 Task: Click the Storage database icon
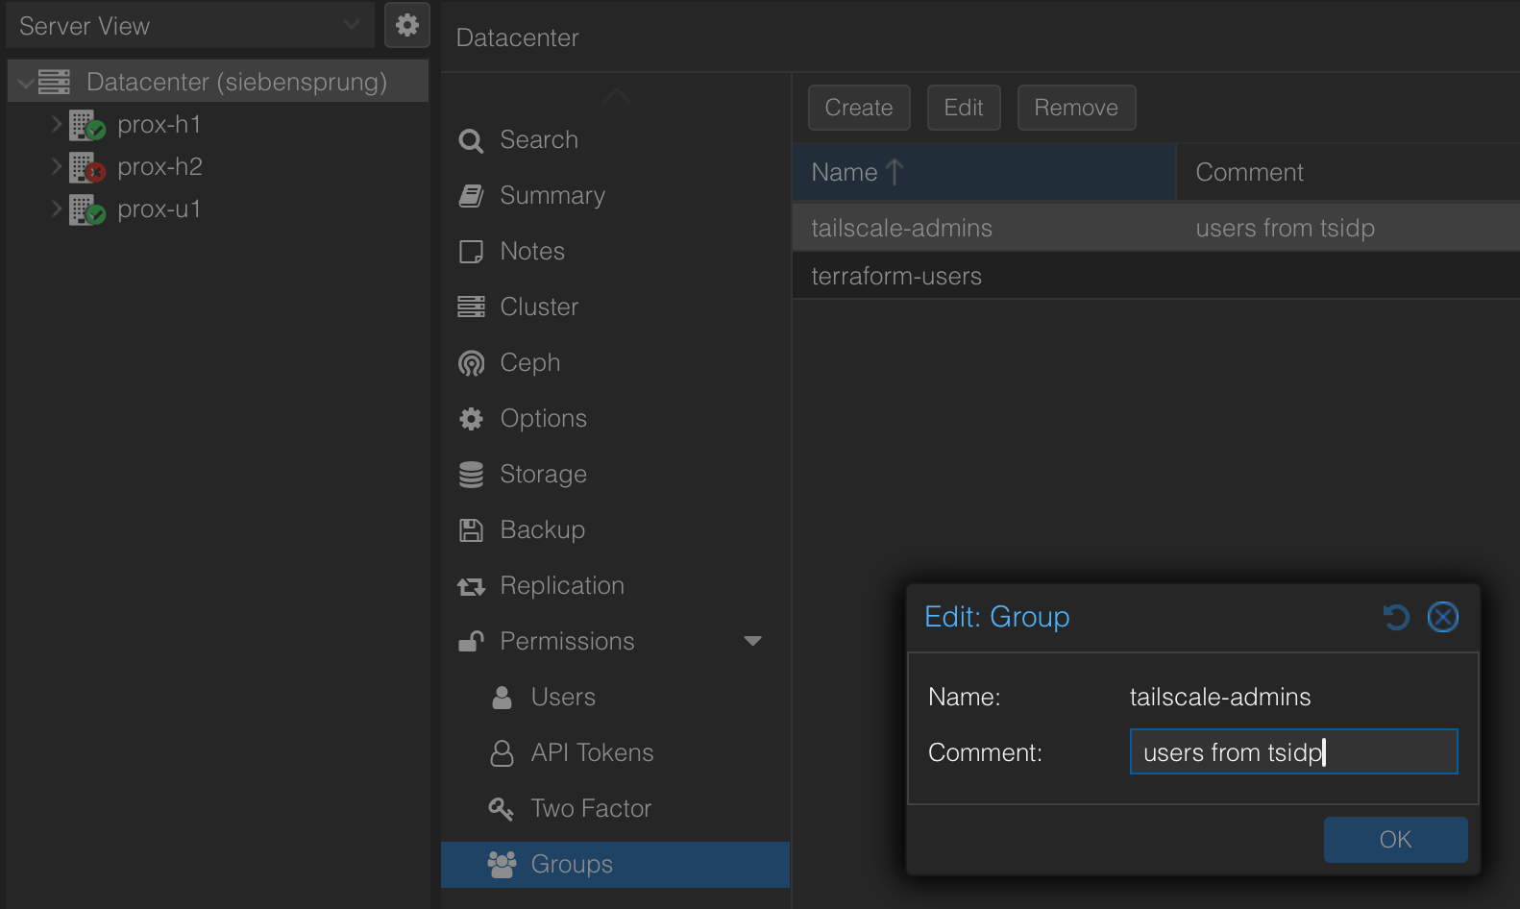coord(471,475)
